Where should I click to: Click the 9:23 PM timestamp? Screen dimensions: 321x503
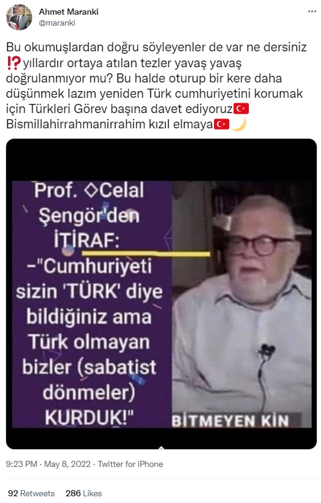click(21, 464)
